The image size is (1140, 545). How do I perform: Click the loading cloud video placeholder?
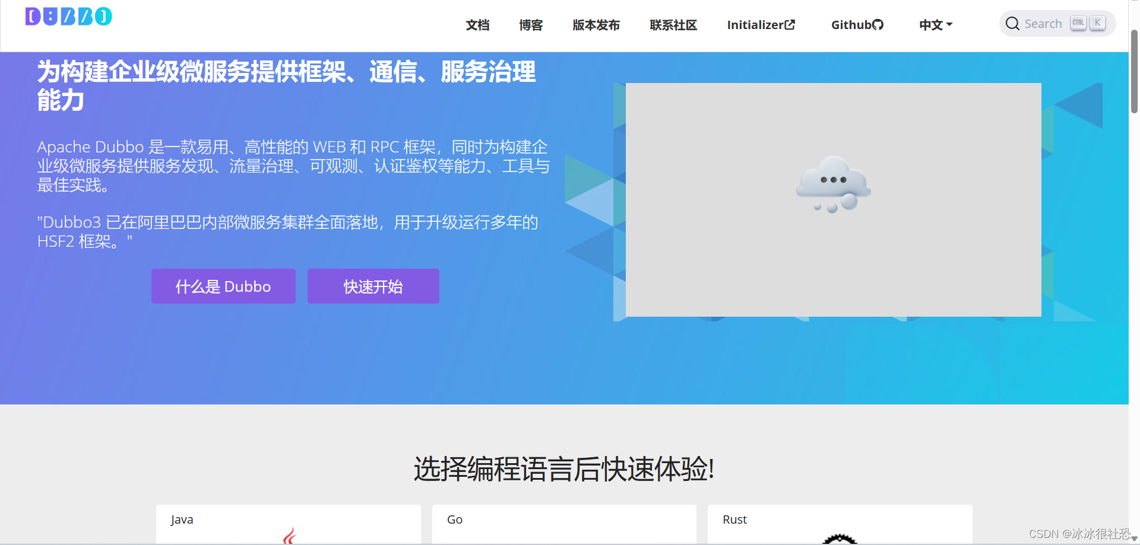(833, 199)
